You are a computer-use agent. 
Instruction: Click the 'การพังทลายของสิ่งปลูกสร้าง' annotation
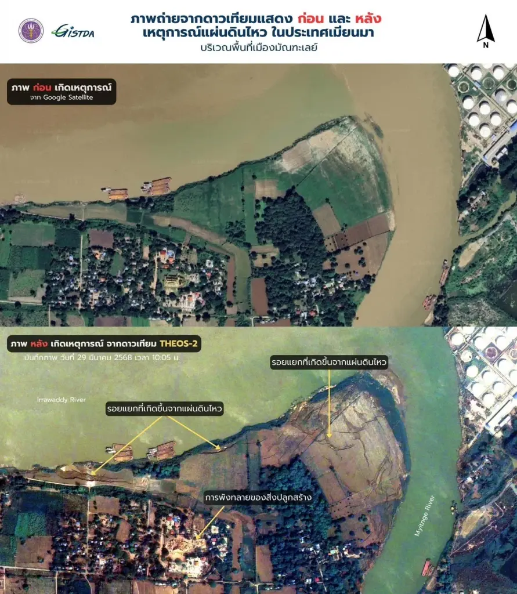259,497
